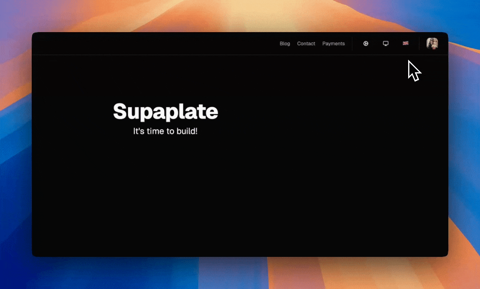Image resolution: width=480 pixels, height=289 pixels.
Task: Click the "It's time to build!" tagline
Action: pyautogui.click(x=165, y=131)
